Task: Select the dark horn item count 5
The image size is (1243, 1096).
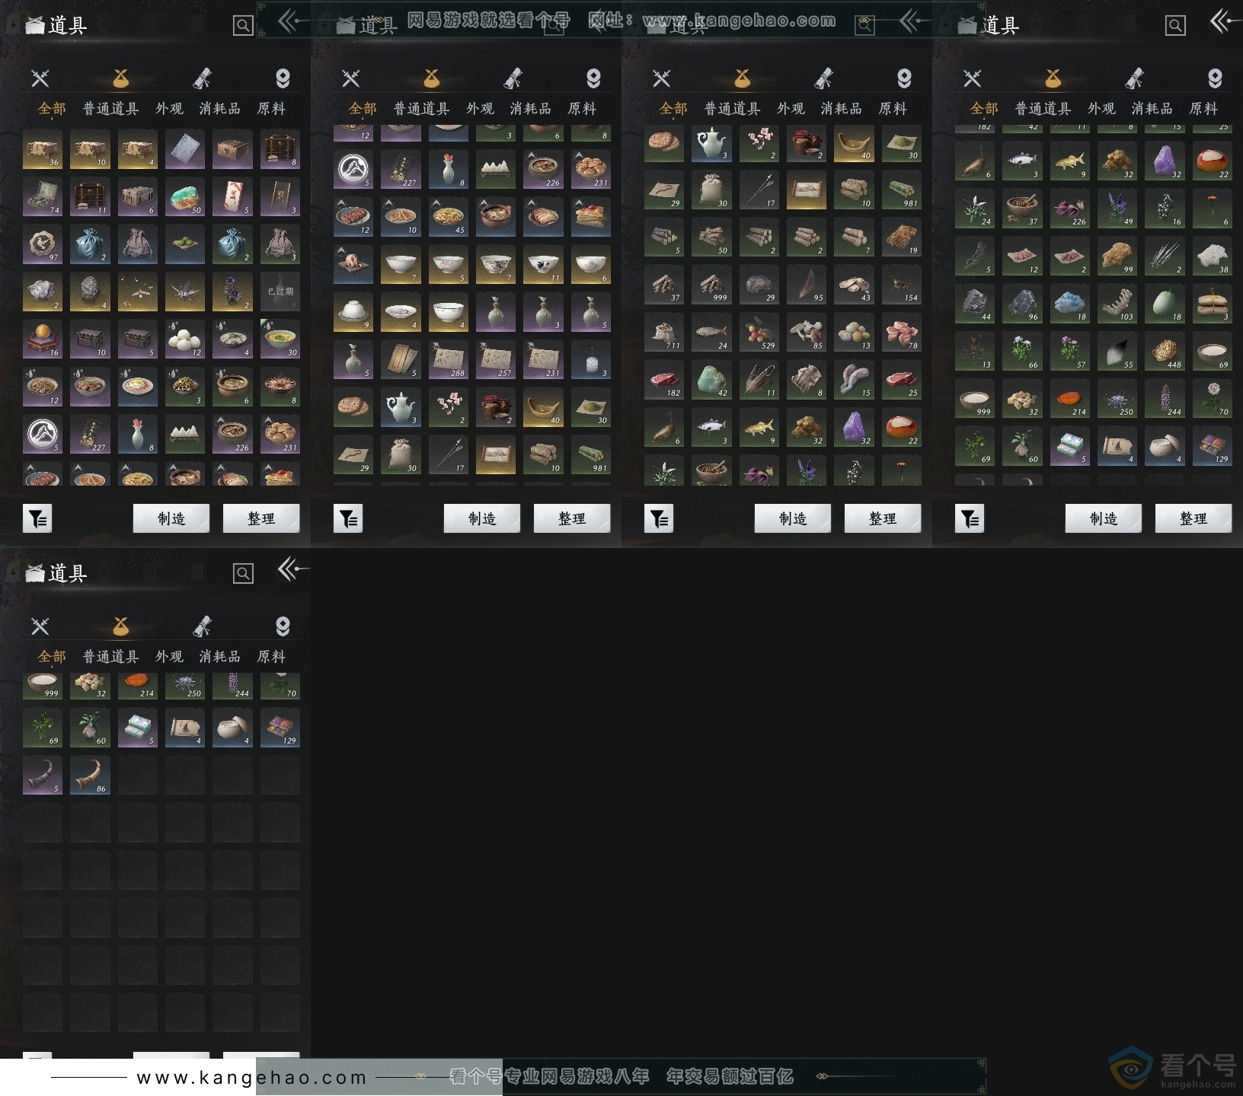Action: click(43, 775)
